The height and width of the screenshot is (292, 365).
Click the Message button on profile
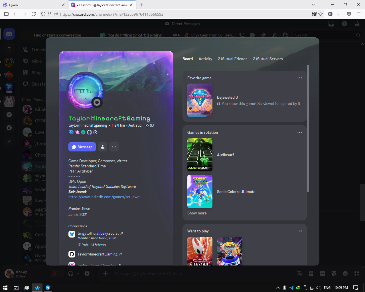click(x=82, y=147)
